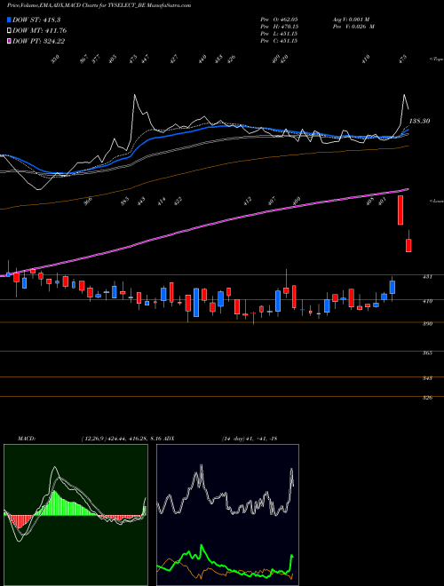
Task: Click the 390 price level label
Action: tap(428, 324)
